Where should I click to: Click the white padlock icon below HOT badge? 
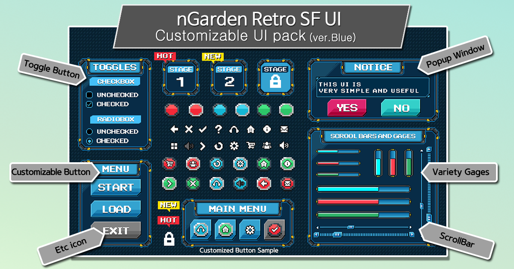pyautogui.click(x=169, y=238)
